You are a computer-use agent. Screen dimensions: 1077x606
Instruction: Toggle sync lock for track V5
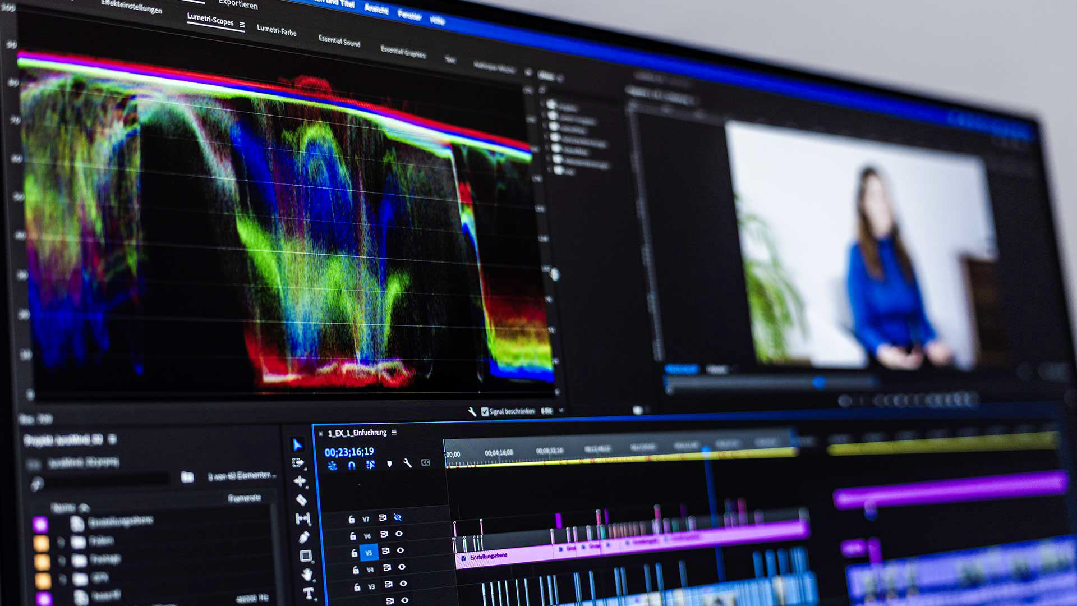pyautogui.click(x=385, y=551)
